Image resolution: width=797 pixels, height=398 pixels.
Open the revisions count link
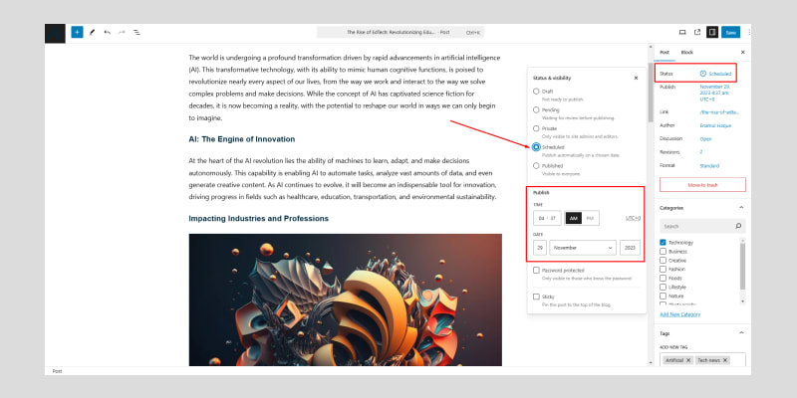[701, 152]
